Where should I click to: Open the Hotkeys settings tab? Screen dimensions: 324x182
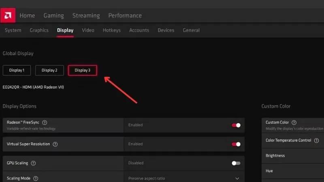(x=111, y=30)
